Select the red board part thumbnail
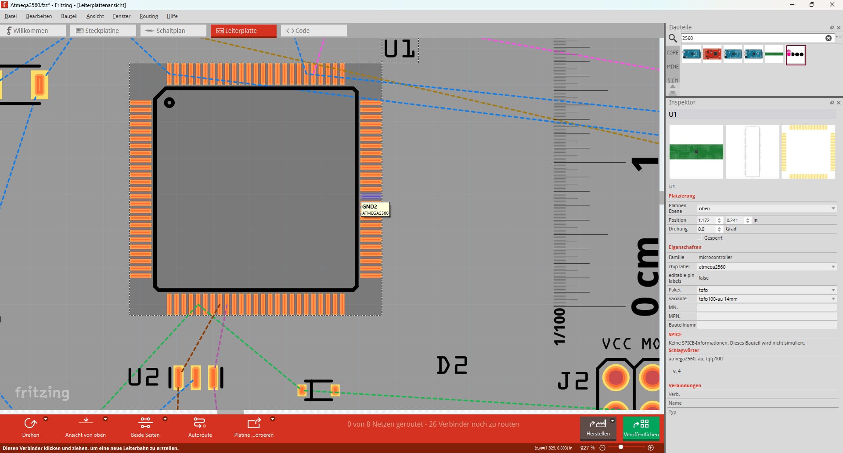Viewport: 843px width, 453px height. coord(712,54)
